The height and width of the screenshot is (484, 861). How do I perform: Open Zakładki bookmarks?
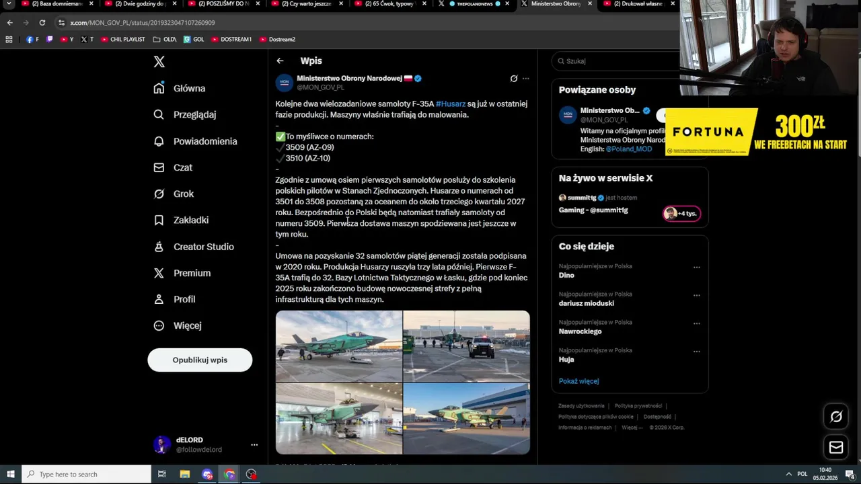pyautogui.click(x=180, y=220)
